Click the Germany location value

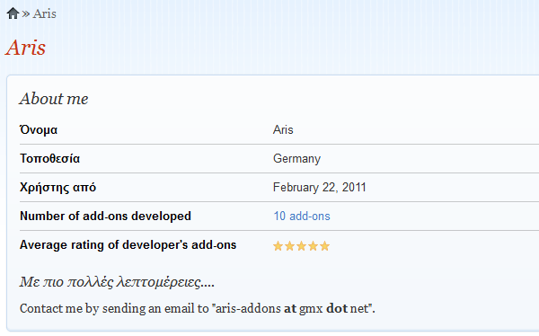click(296, 158)
